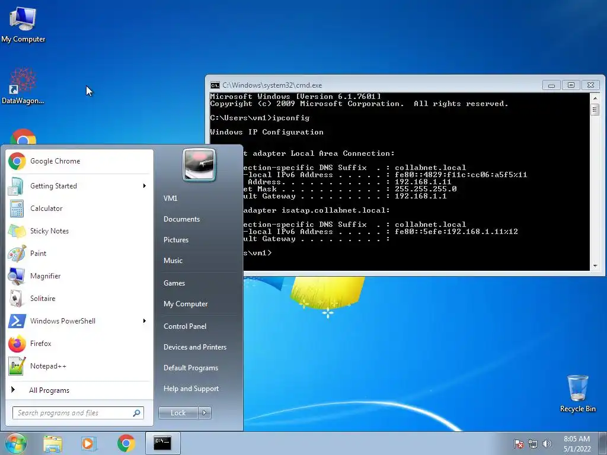Open the volume speaker icon in tray
This screenshot has width=607, height=455.
point(547,444)
